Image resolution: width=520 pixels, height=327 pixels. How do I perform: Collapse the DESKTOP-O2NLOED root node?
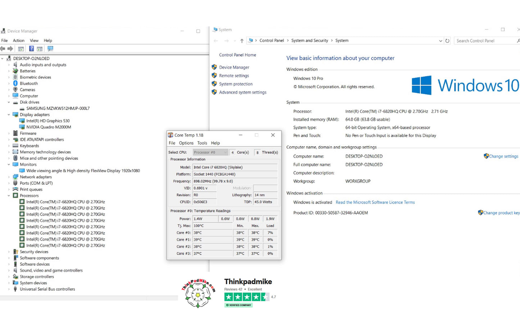(x=2, y=58)
